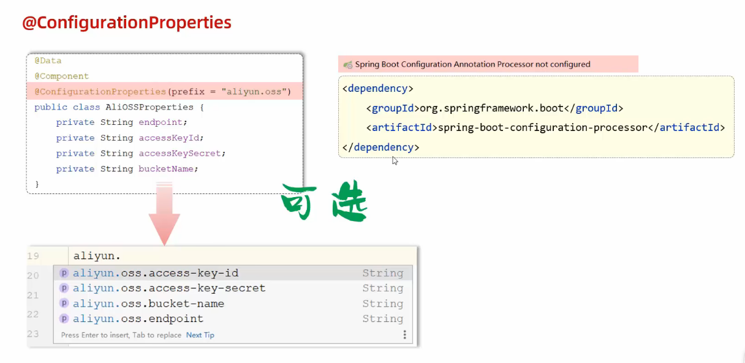Choose aliyun.oss.bucket-name completion entry
The image size is (745, 363).
(x=148, y=304)
